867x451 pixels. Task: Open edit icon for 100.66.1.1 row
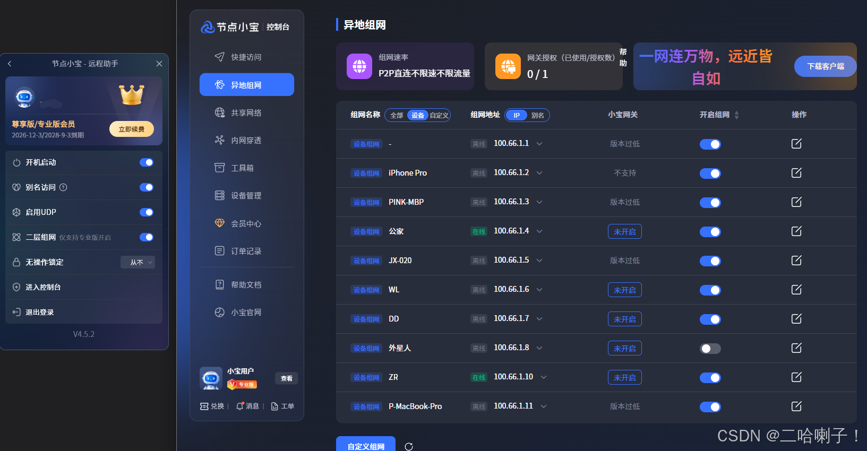click(796, 144)
